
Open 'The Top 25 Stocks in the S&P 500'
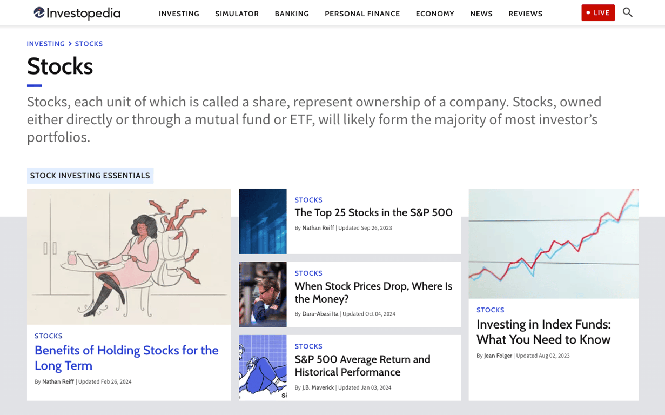click(373, 212)
